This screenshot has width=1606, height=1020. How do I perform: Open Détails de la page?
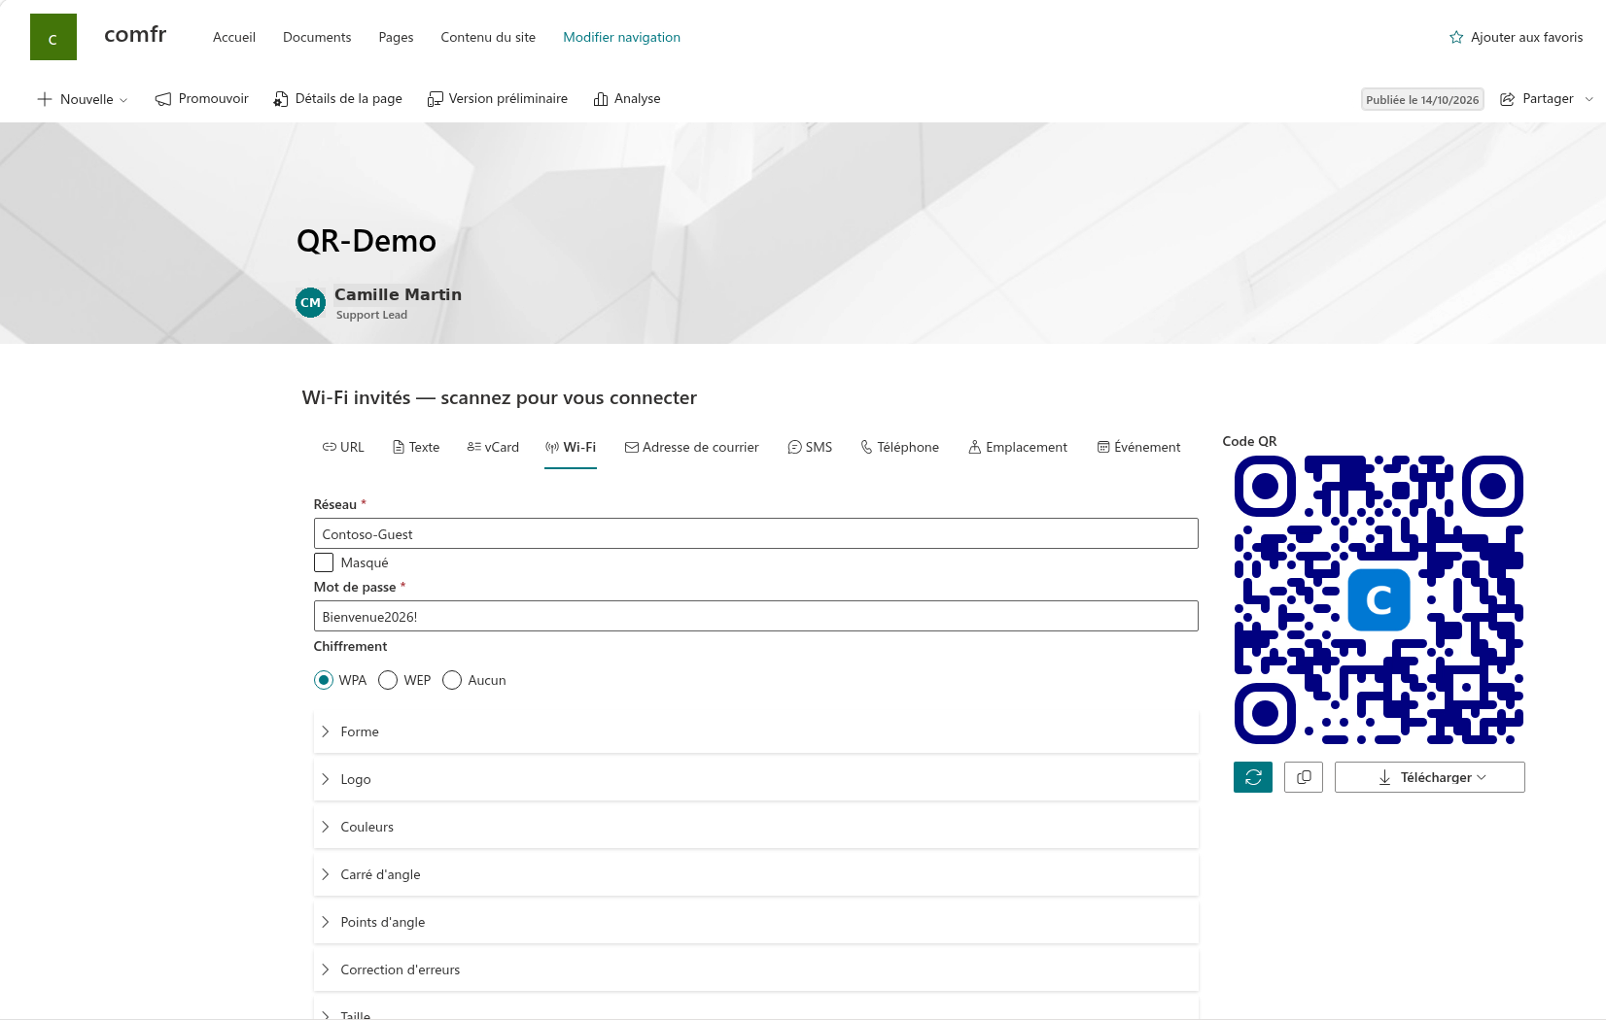tap(337, 99)
